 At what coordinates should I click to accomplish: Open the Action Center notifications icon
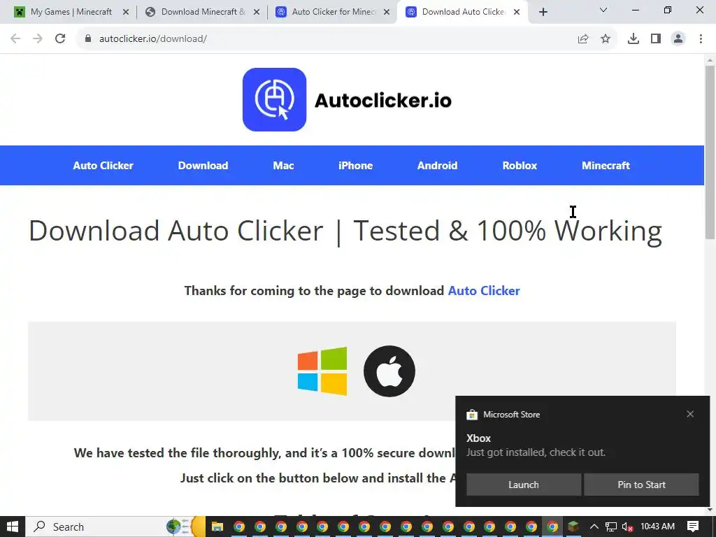pos(693,527)
